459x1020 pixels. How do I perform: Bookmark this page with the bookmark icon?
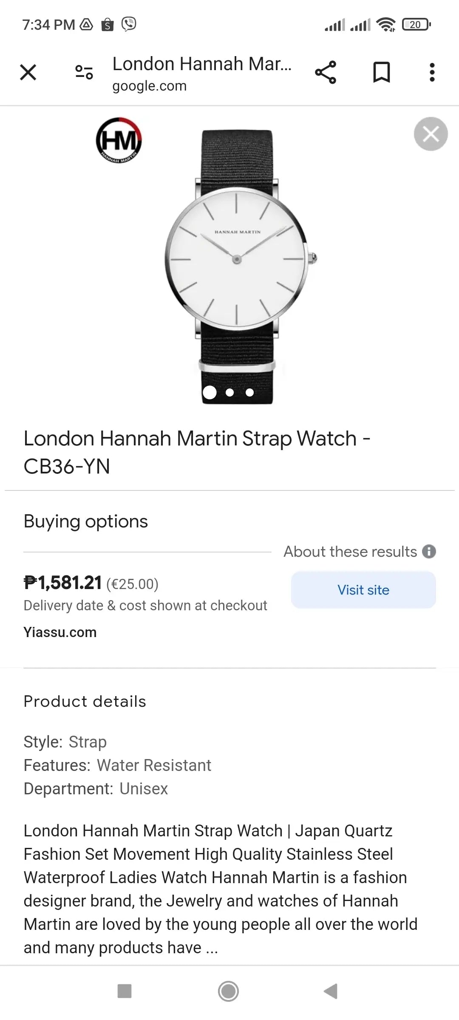pyautogui.click(x=381, y=72)
